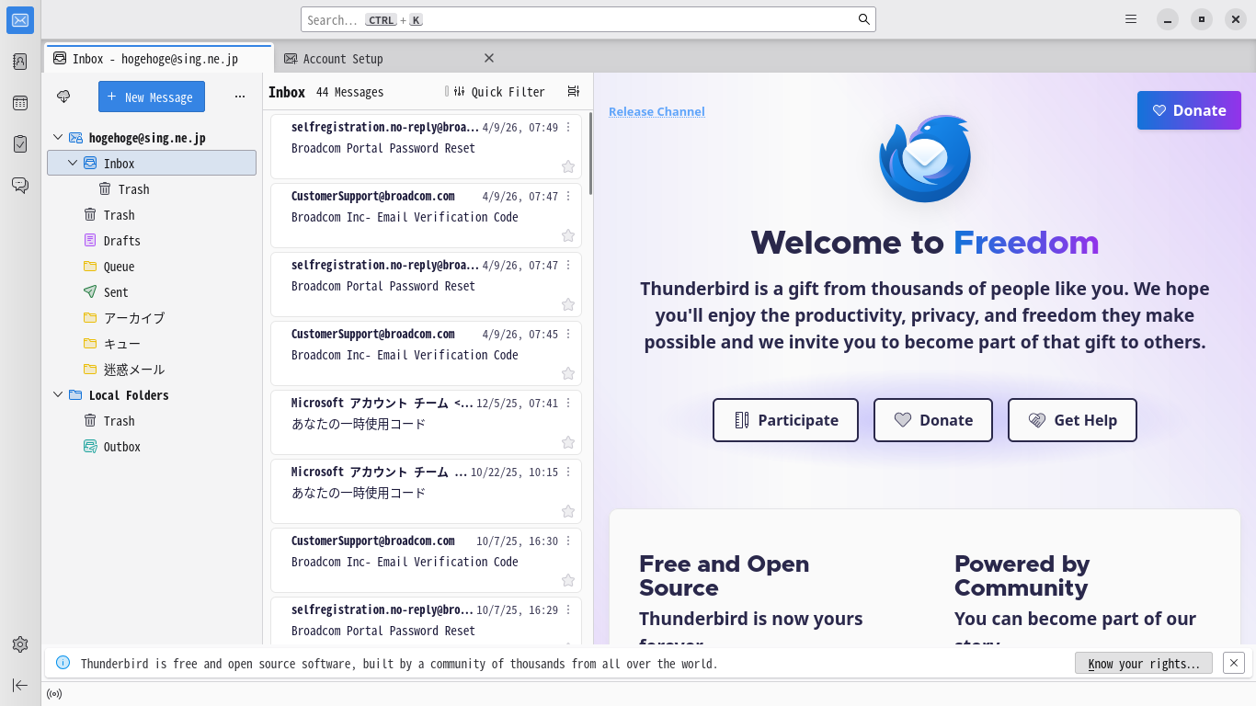Open the Thunderbird app menu (hamburger)
The image size is (1256, 706).
tap(1131, 19)
